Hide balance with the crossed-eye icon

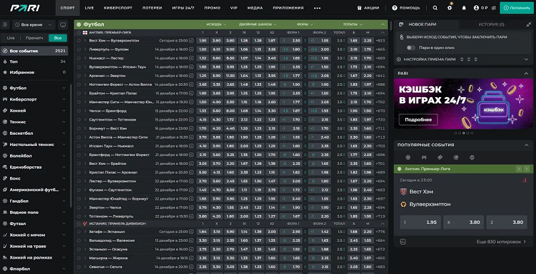coord(492,8)
